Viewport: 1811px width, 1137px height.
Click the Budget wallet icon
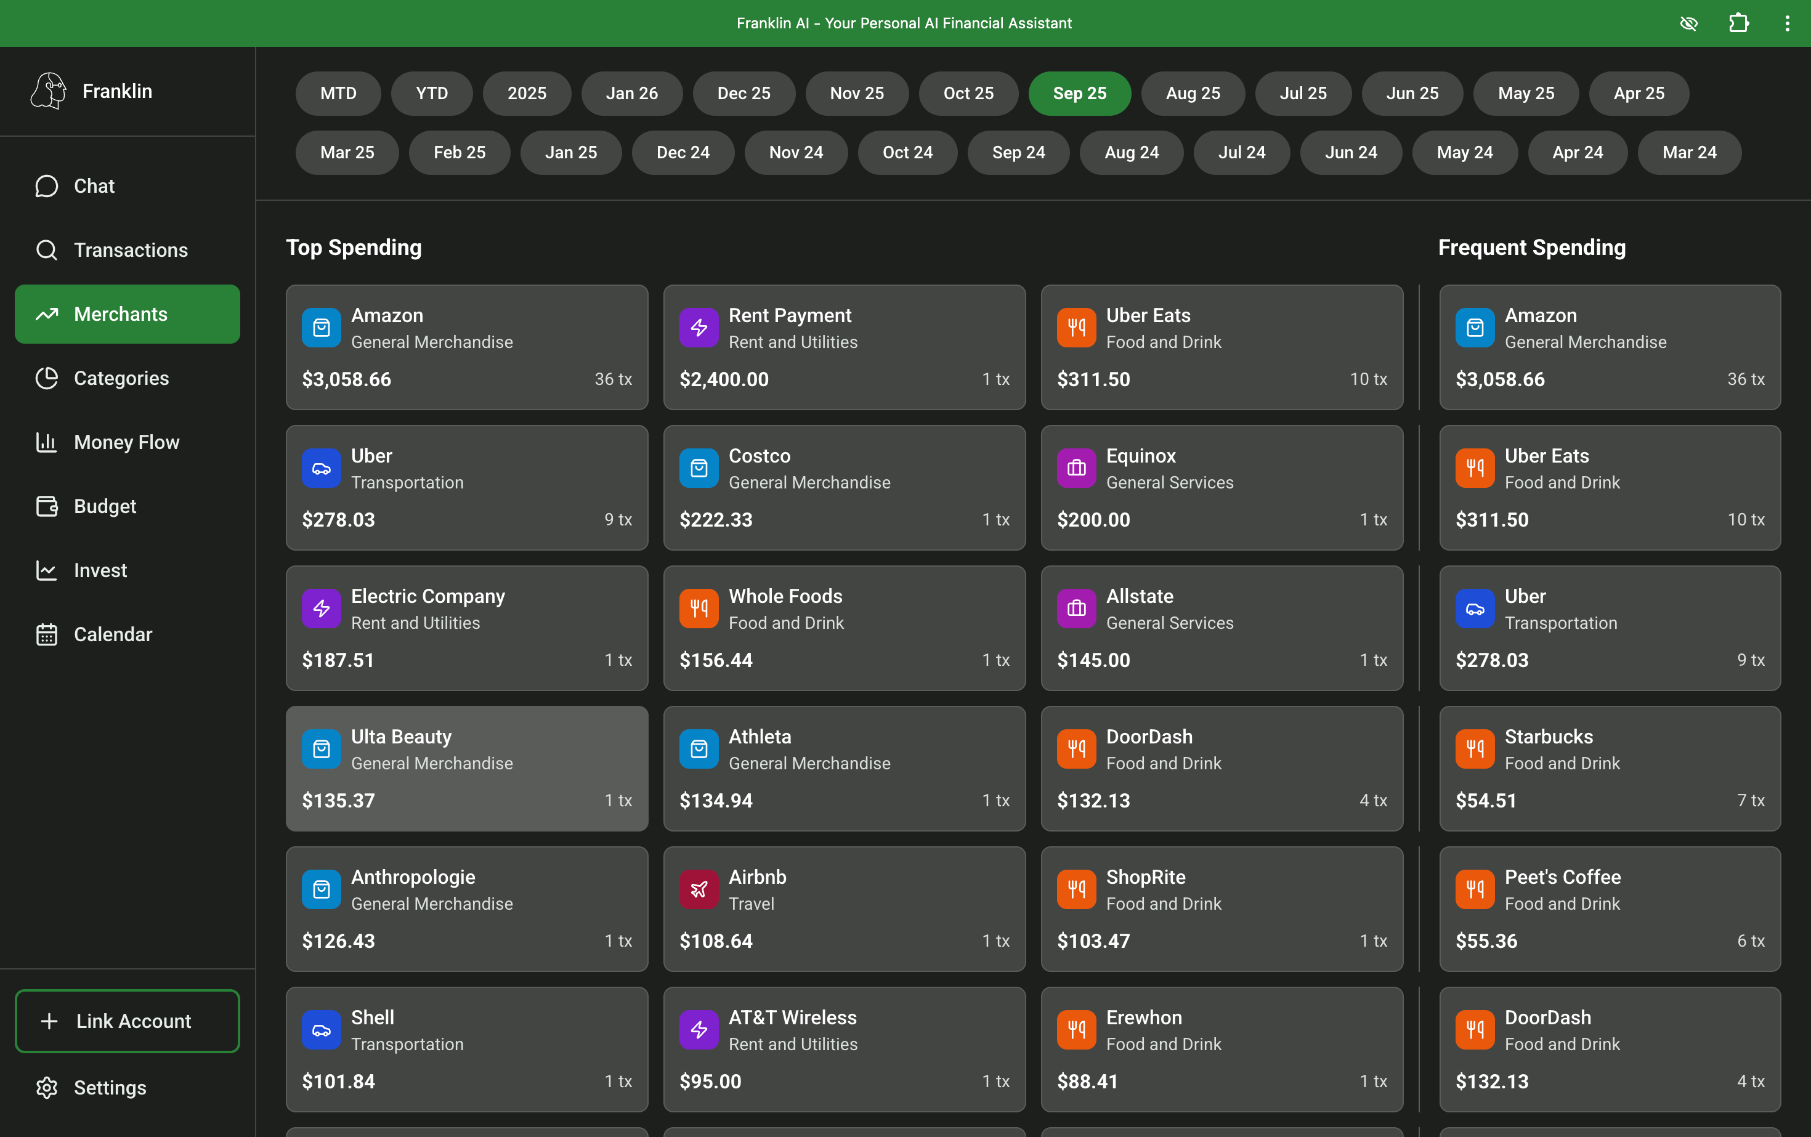tap(47, 506)
